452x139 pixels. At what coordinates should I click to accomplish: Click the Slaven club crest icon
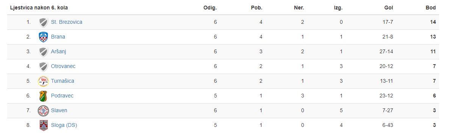[x=44, y=111]
